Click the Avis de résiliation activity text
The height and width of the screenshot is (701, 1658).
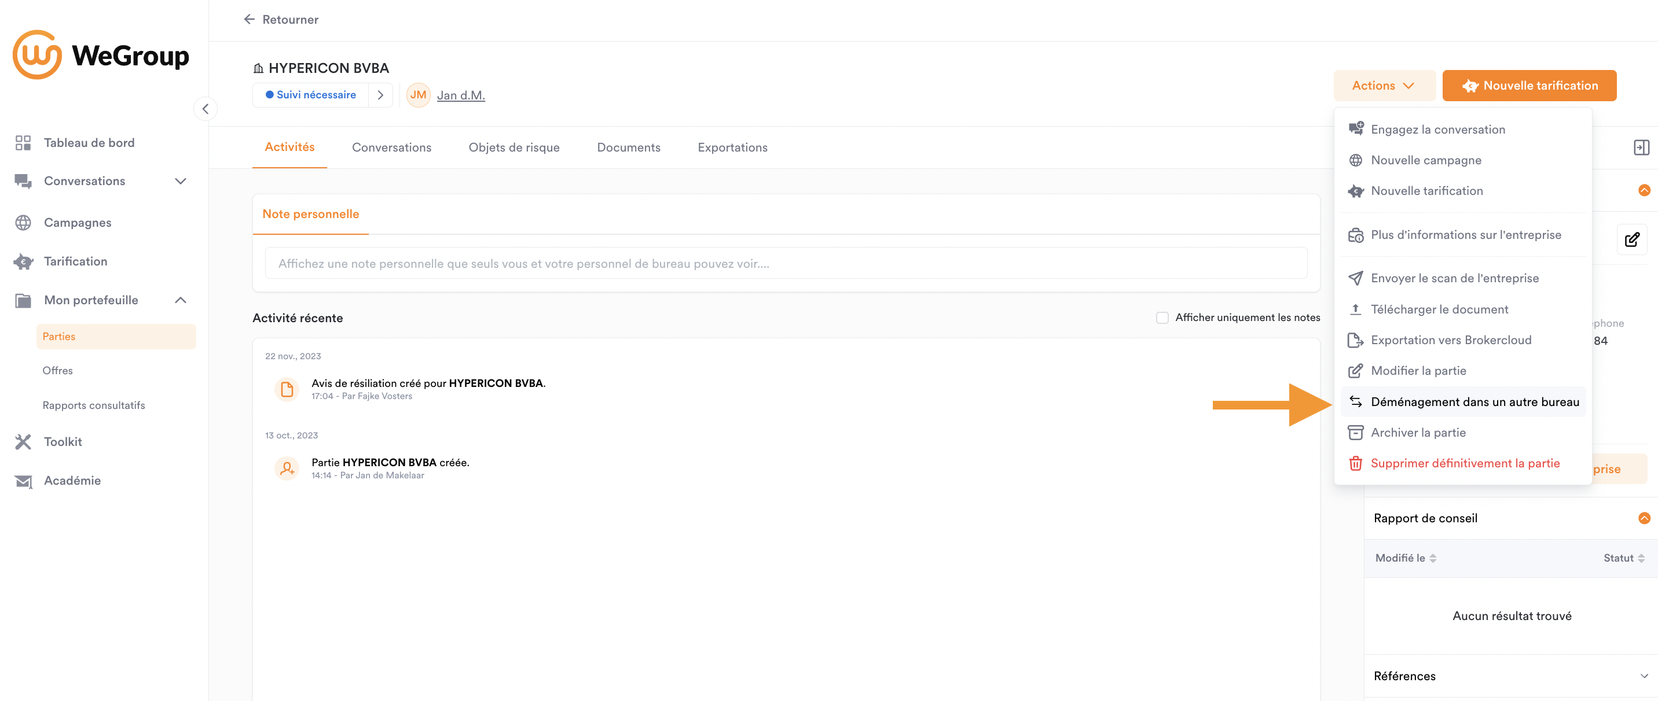click(428, 383)
